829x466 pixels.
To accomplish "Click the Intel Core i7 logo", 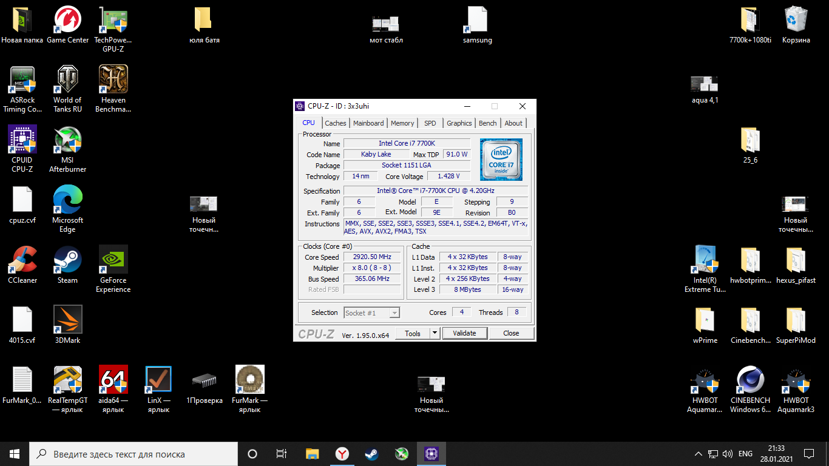I will pyautogui.click(x=501, y=160).
